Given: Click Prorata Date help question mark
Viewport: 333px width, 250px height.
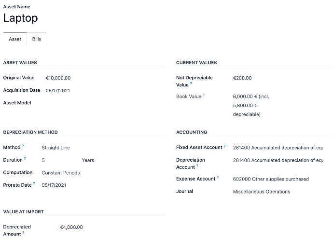Looking at the screenshot, I should tap(34, 183).
